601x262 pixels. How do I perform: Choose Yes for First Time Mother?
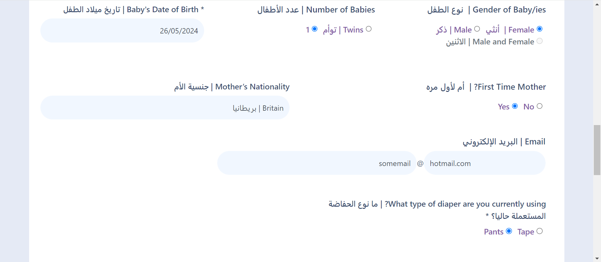(x=515, y=106)
